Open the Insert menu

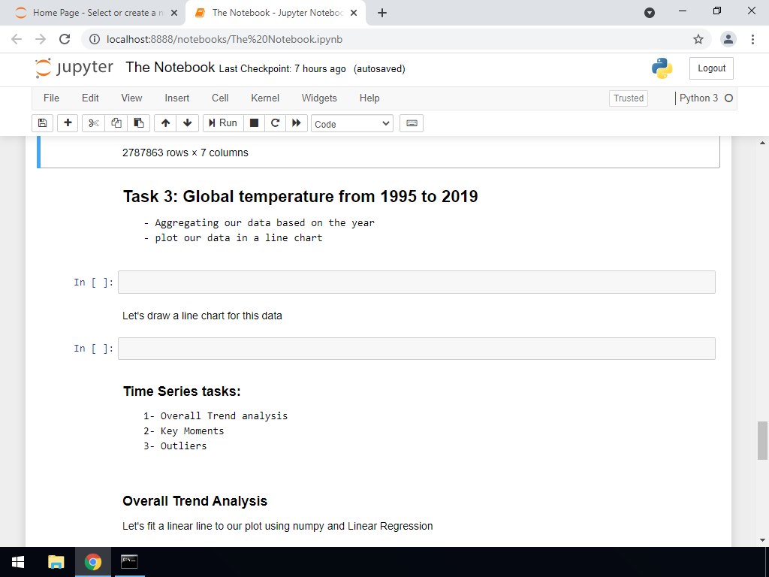coord(177,98)
